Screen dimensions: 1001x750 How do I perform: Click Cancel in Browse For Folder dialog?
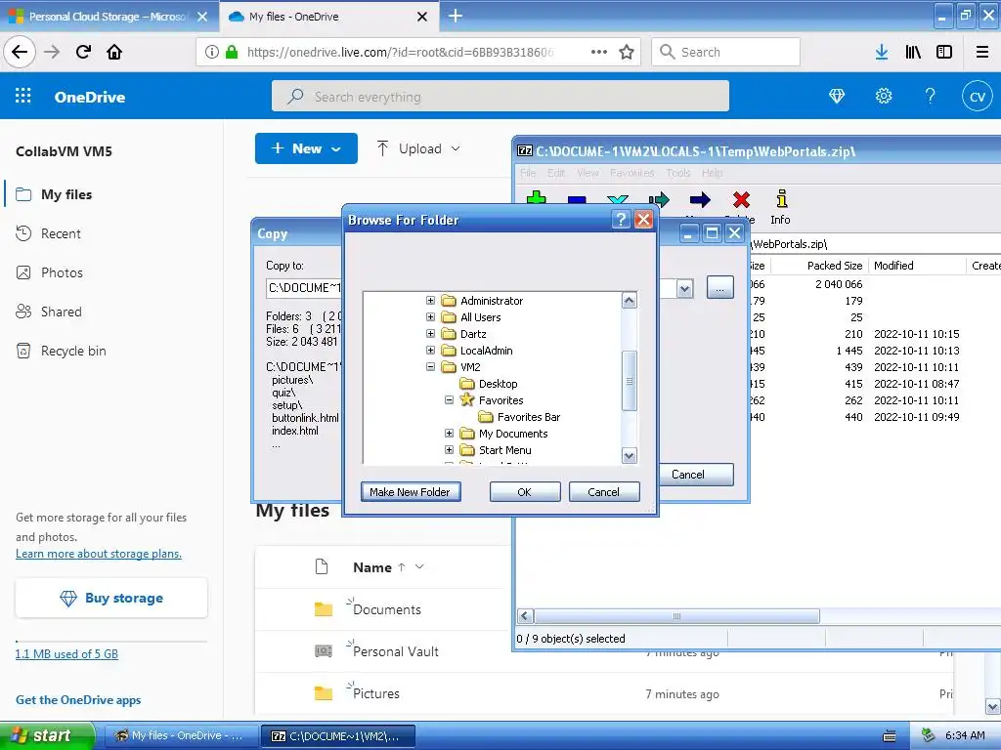click(x=603, y=492)
